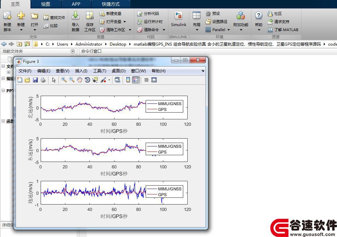Switch to the Shortcuts (快捷方式) tab

click(111, 4)
